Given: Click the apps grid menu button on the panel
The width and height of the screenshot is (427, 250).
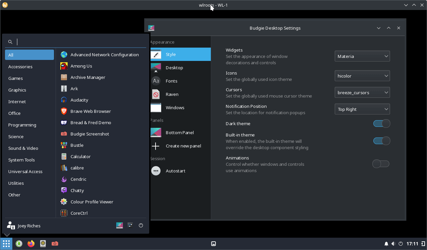Looking at the screenshot, I should pos(6,244).
